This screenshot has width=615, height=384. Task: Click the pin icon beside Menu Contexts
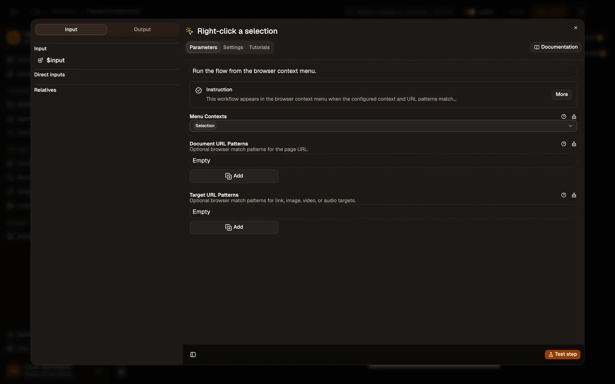click(x=574, y=116)
